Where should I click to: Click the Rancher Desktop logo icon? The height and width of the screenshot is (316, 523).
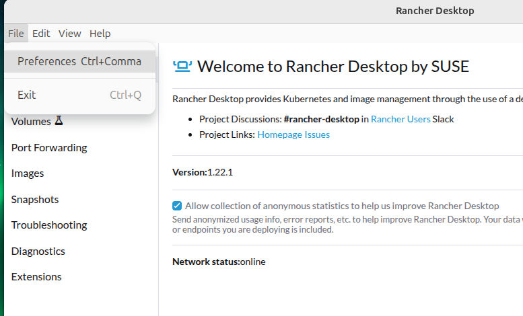point(182,67)
